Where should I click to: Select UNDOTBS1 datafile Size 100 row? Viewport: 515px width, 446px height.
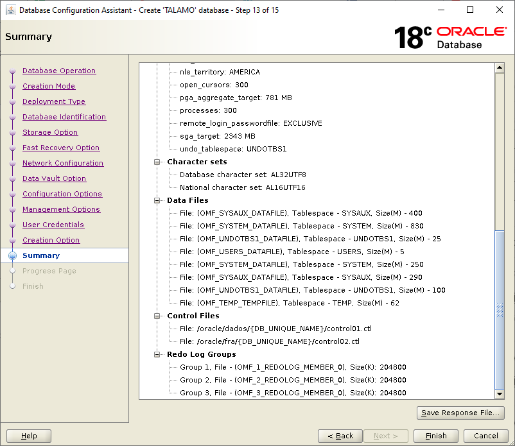(313, 290)
